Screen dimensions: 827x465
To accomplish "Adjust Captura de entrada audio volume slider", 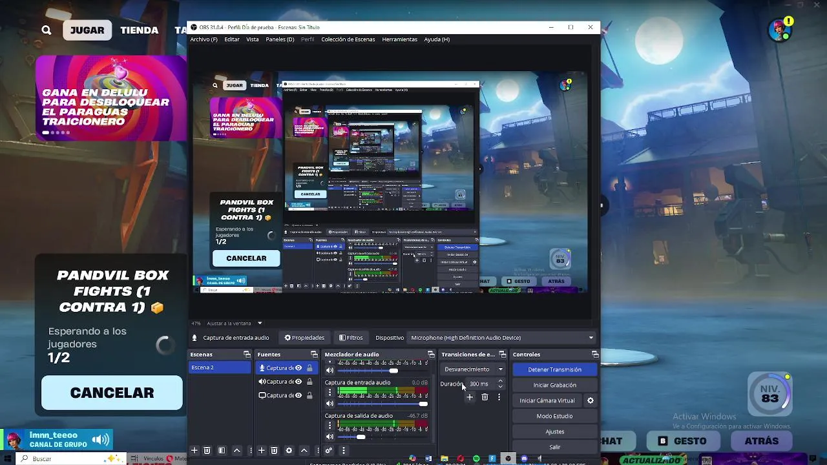I will (383, 404).
